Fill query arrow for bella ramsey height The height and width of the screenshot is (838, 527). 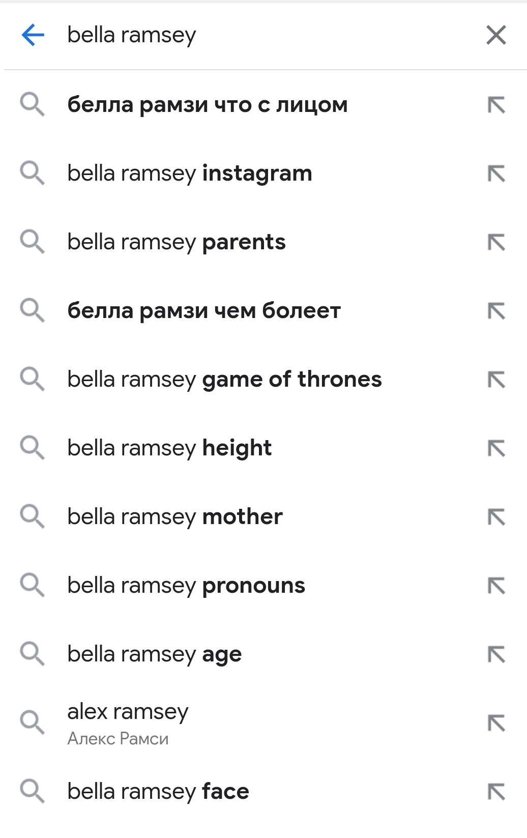pyautogui.click(x=496, y=448)
